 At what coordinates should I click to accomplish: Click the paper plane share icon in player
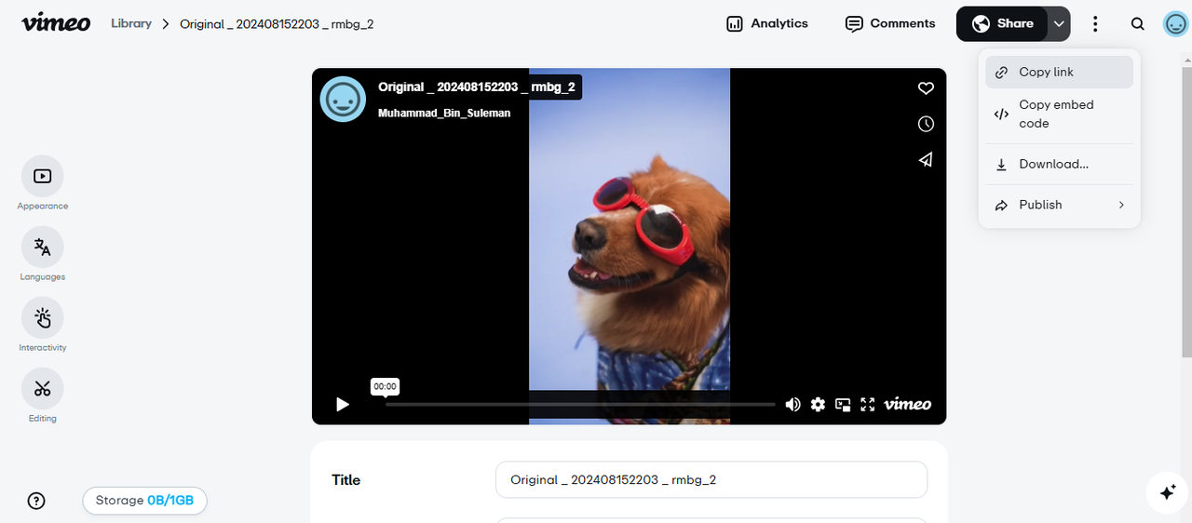click(926, 159)
